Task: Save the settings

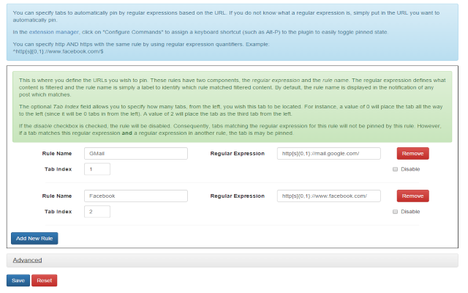Action: click(18, 281)
